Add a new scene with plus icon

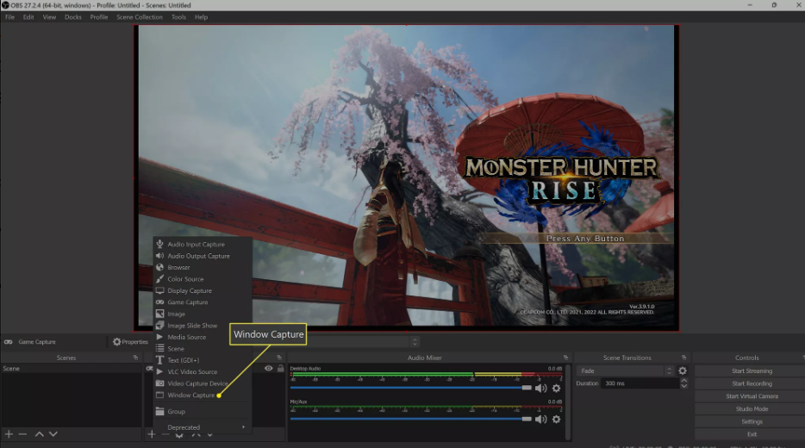[9, 434]
